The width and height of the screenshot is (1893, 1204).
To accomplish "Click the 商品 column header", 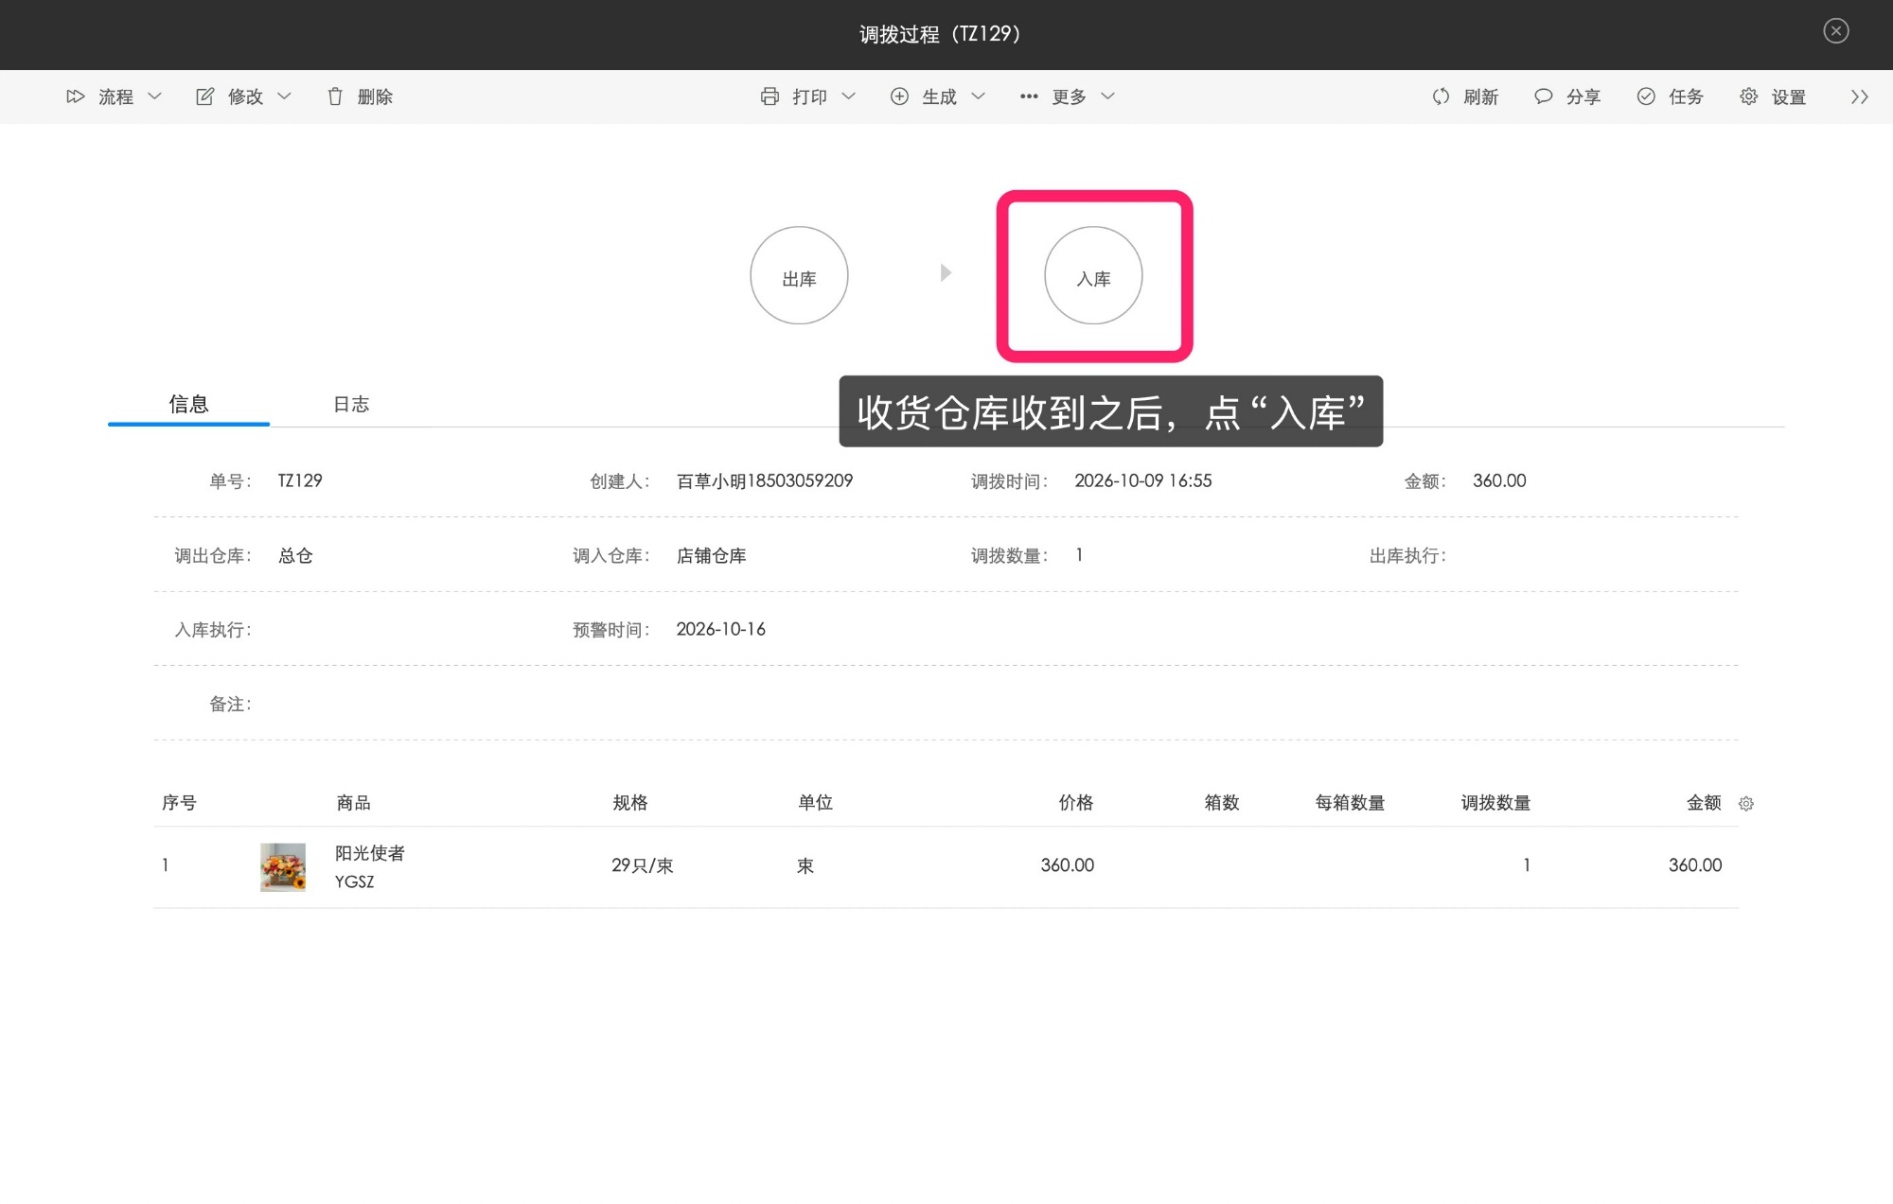I will point(354,803).
